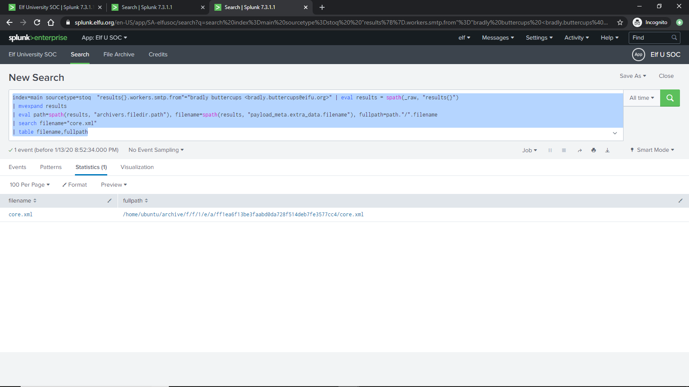Select the Statistics (1) tab
This screenshot has width=689, height=387.
(91, 167)
